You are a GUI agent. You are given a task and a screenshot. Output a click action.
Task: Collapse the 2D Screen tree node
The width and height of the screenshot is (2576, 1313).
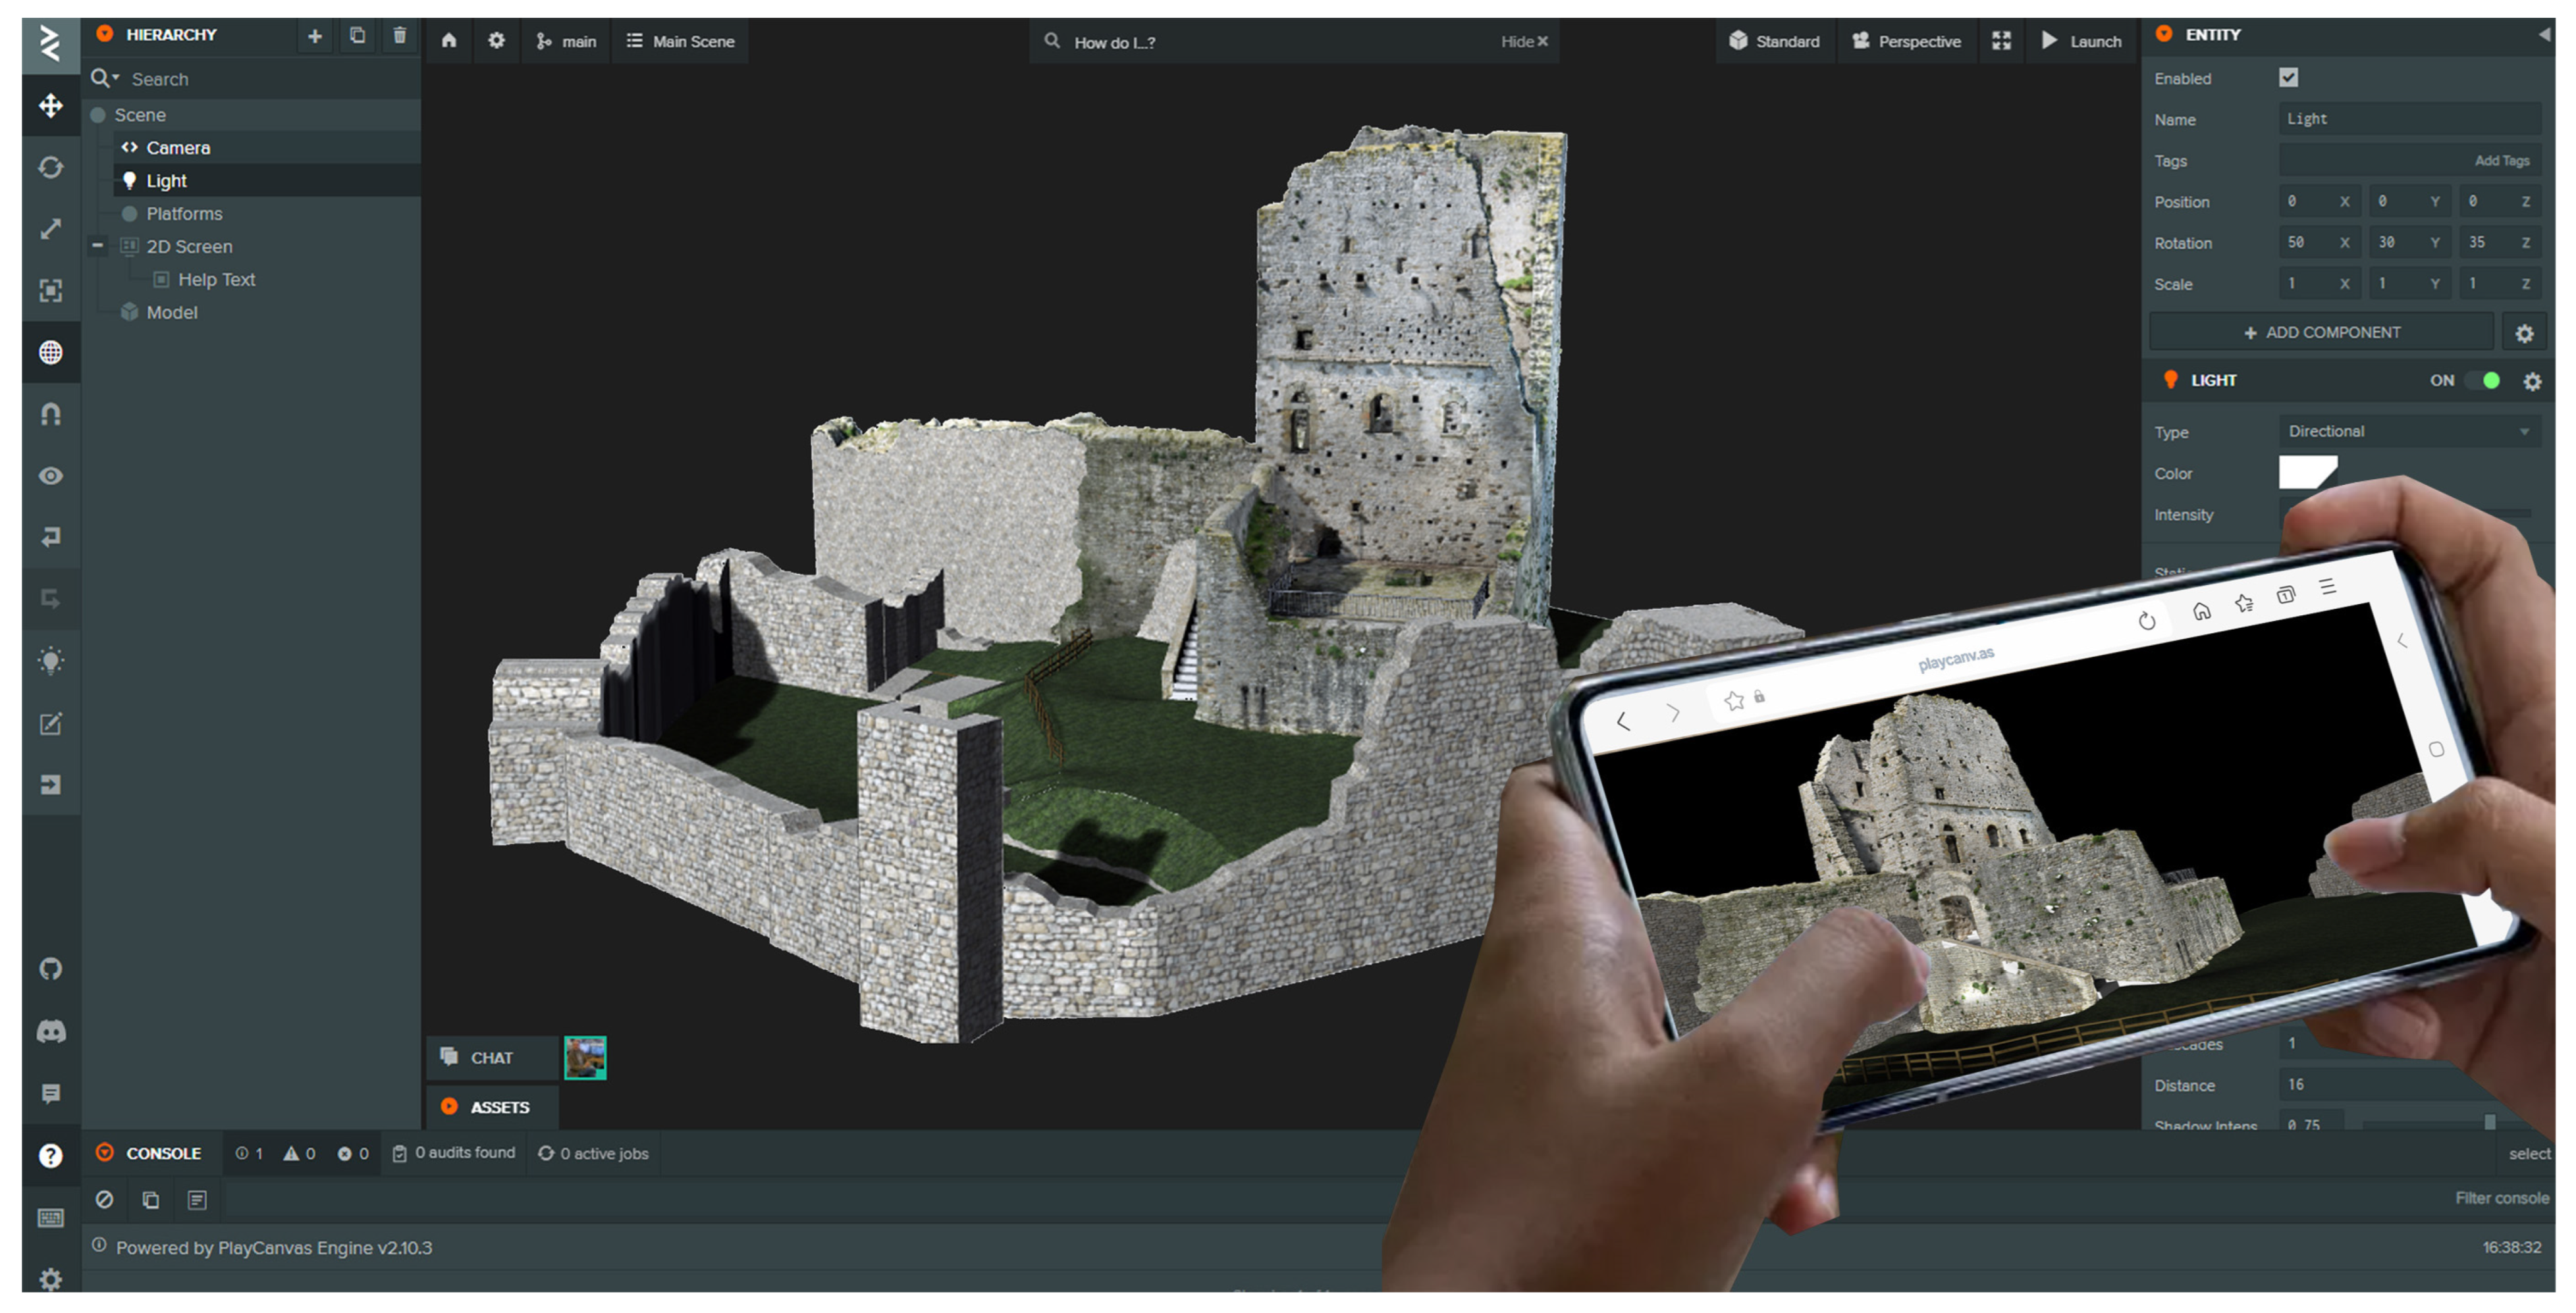point(98,245)
